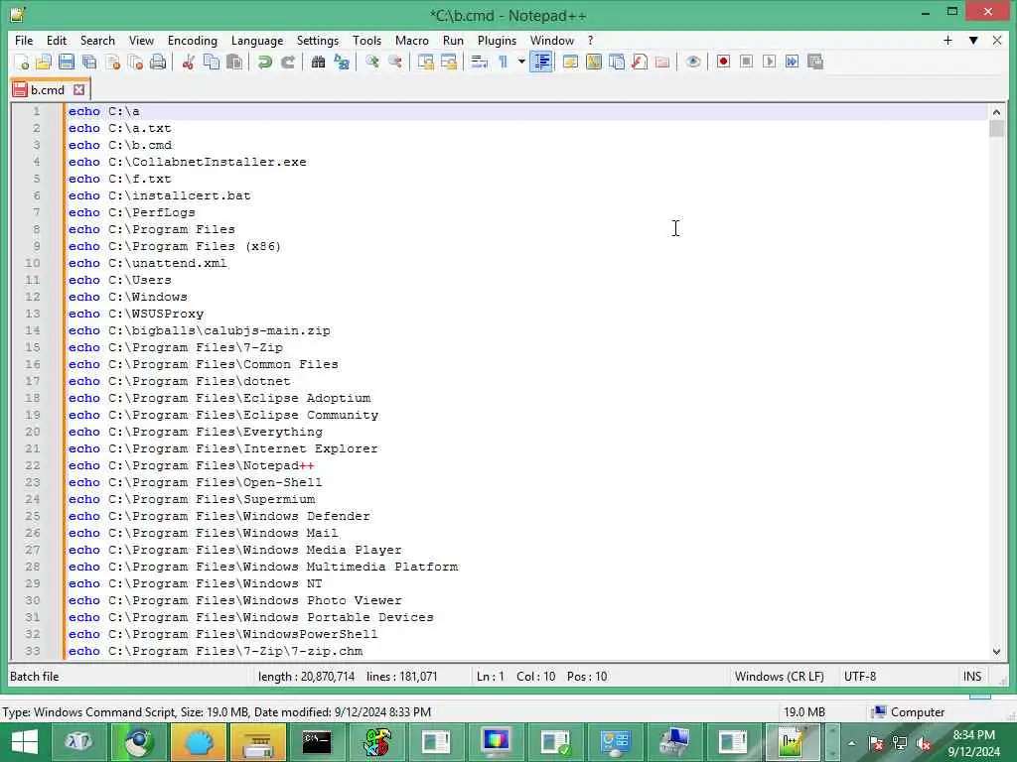
Task: Toggle word wrap in the toolbar
Action: pyautogui.click(x=479, y=62)
